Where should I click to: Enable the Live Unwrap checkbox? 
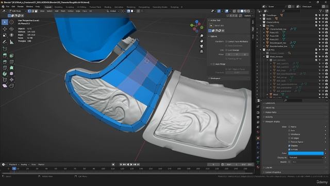[226, 50]
